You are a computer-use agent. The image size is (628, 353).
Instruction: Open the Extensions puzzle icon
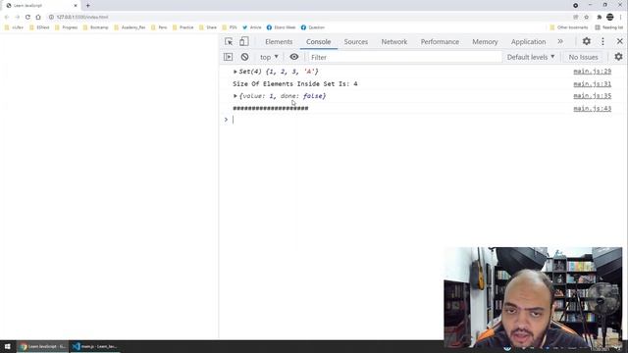pos(600,17)
